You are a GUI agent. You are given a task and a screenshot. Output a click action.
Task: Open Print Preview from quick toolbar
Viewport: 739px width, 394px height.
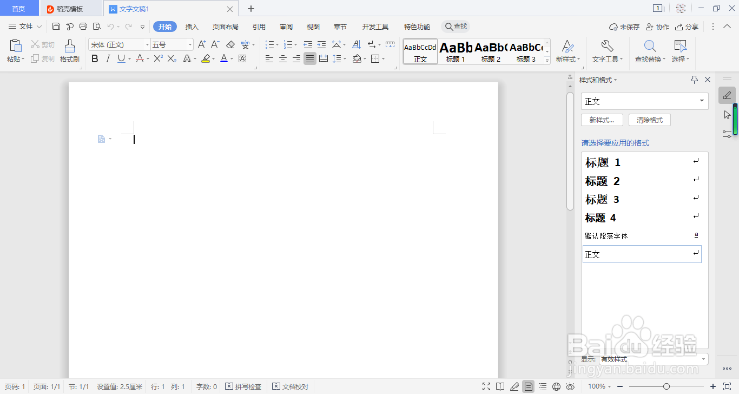[97, 27]
